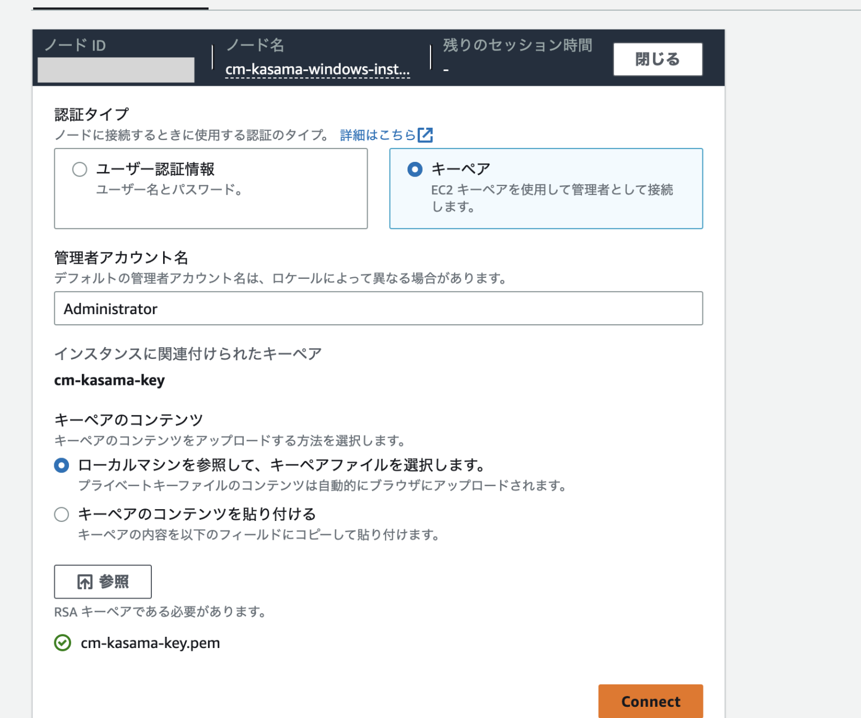Choose ローカルマシンを参照 key pair upload method
The width and height of the screenshot is (861, 718).
tap(61, 465)
